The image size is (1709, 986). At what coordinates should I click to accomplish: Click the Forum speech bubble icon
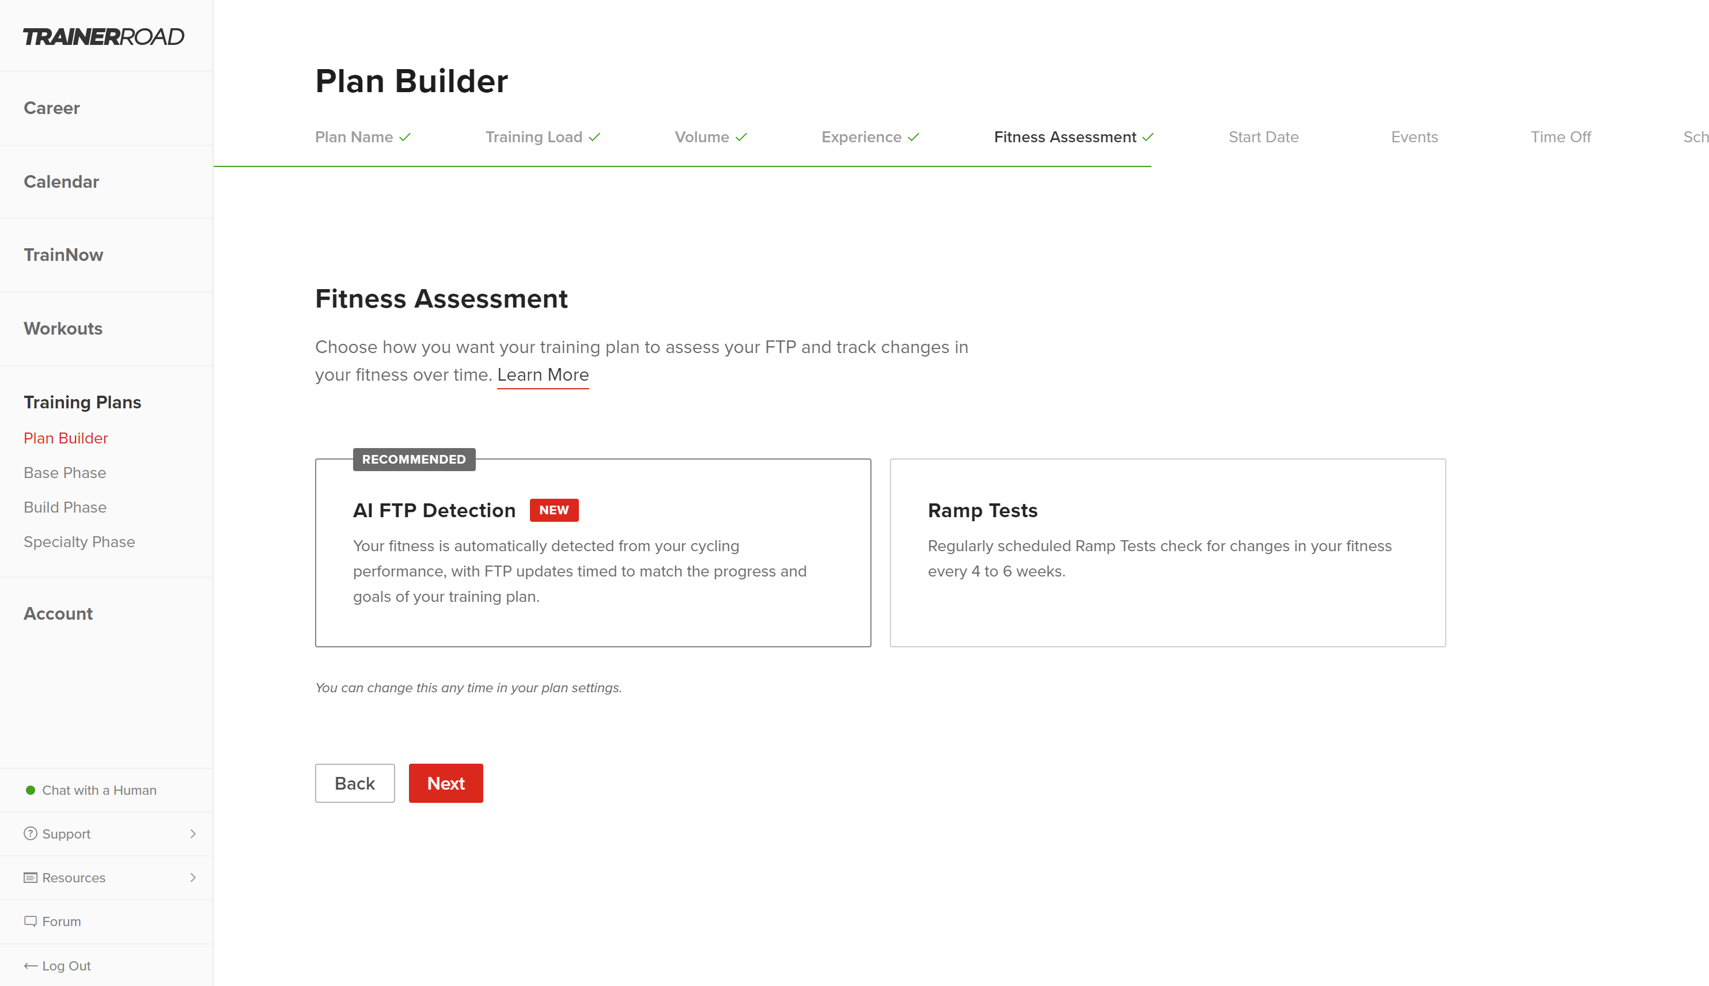coord(30,921)
